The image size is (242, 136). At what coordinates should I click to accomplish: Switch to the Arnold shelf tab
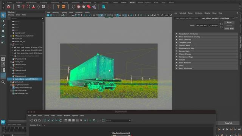(x=124, y=3)
